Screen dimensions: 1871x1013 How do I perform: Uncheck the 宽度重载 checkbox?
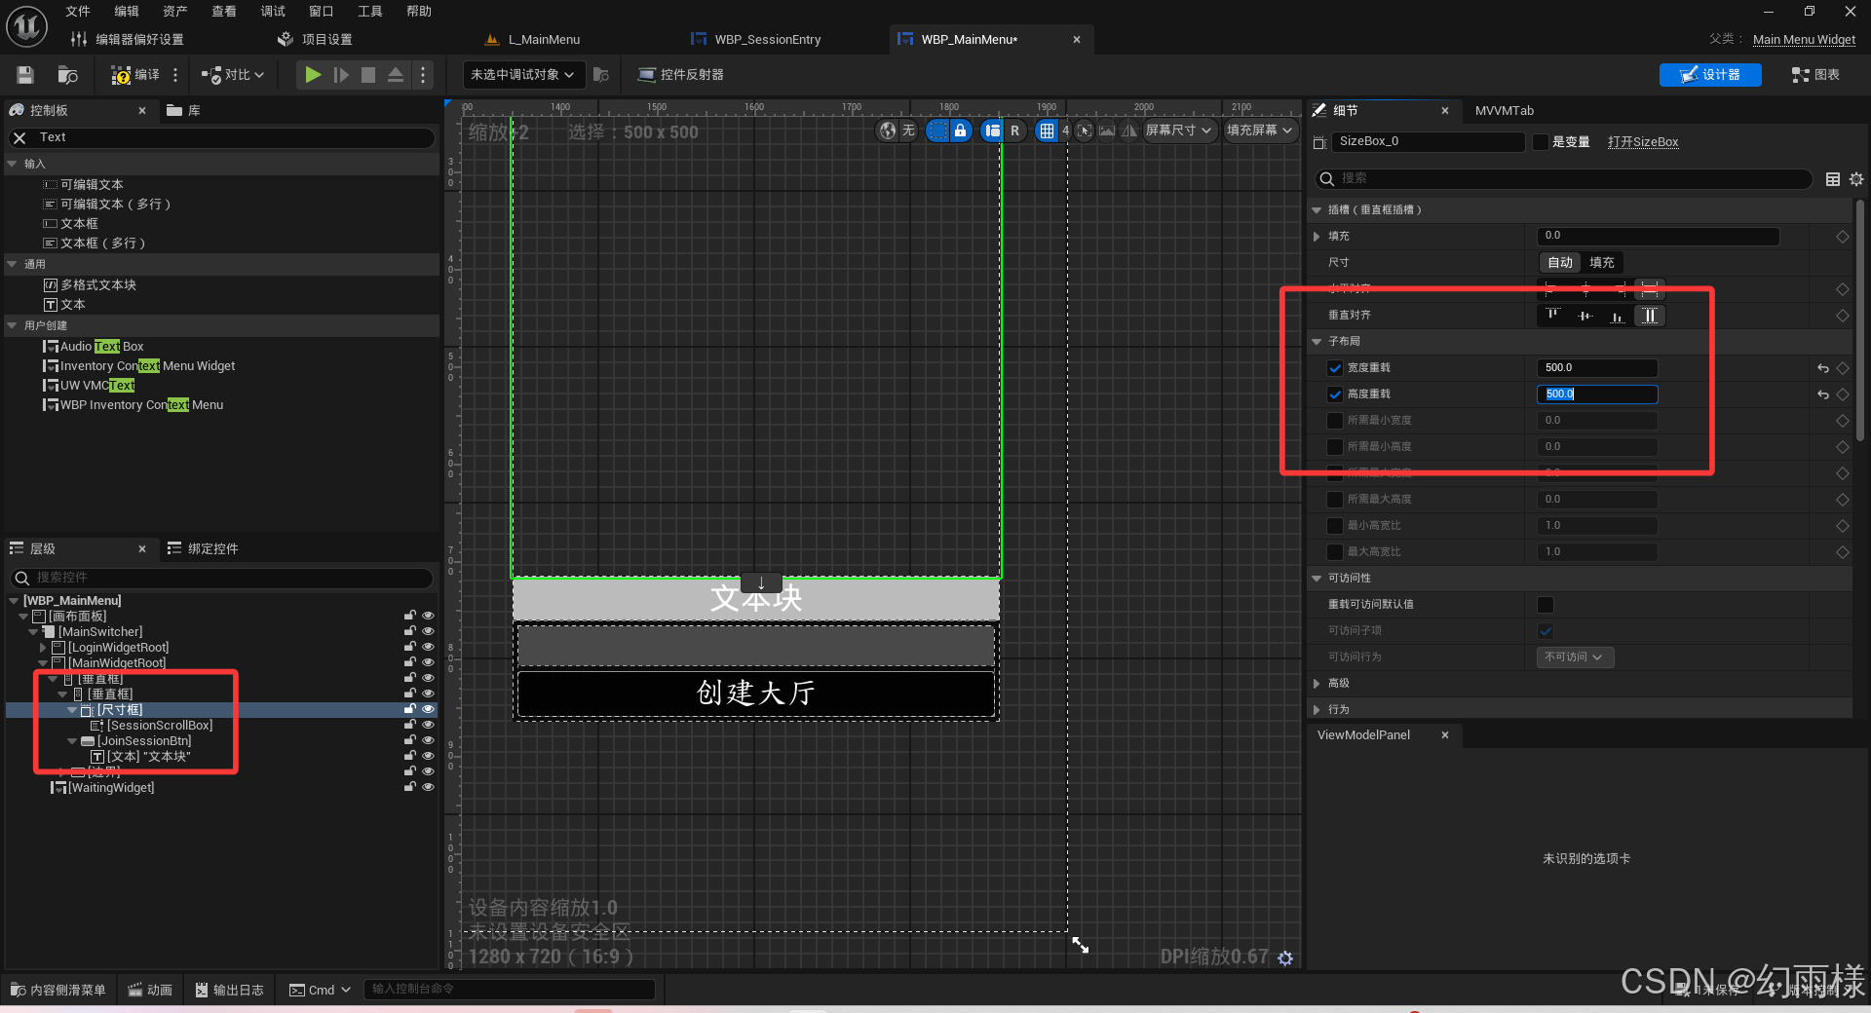(x=1335, y=368)
